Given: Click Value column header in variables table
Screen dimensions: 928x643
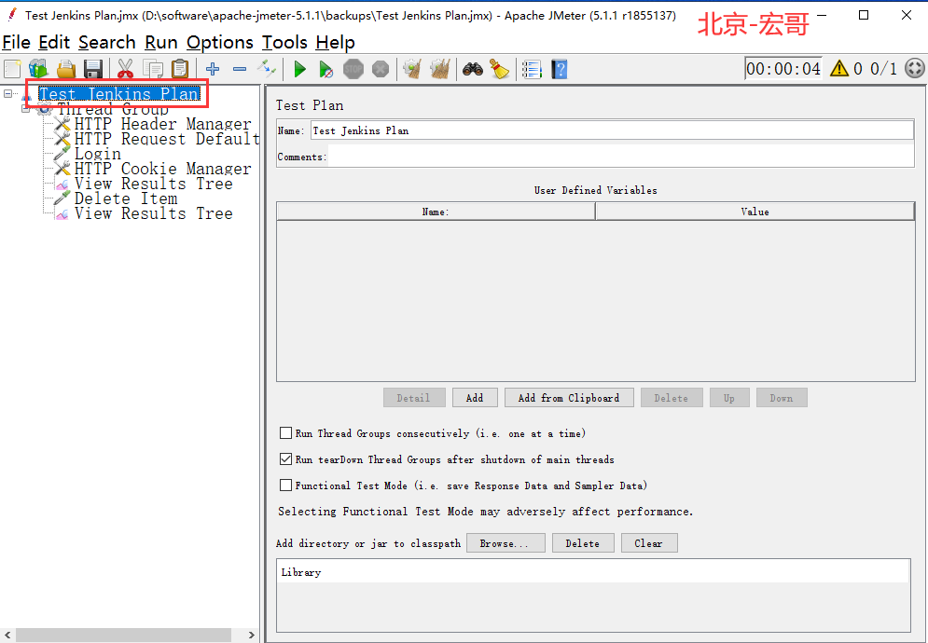Looking at the screenshot, I should (x=755, y=212).
